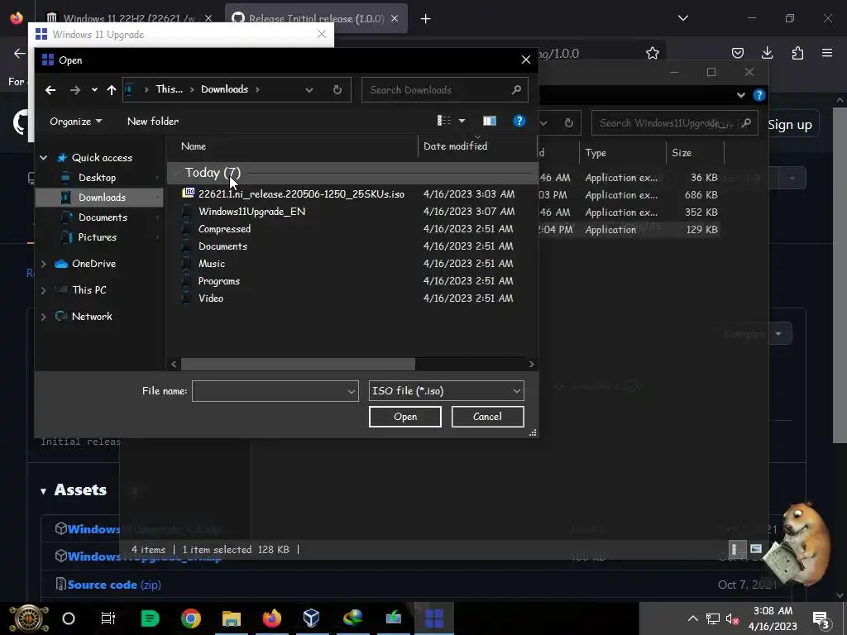Viewport: 847px width, 635px height.
Task: Open dialog Help icon
Action: (519, 121)
